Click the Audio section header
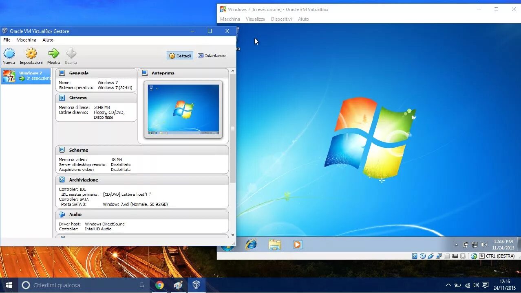 142,214
